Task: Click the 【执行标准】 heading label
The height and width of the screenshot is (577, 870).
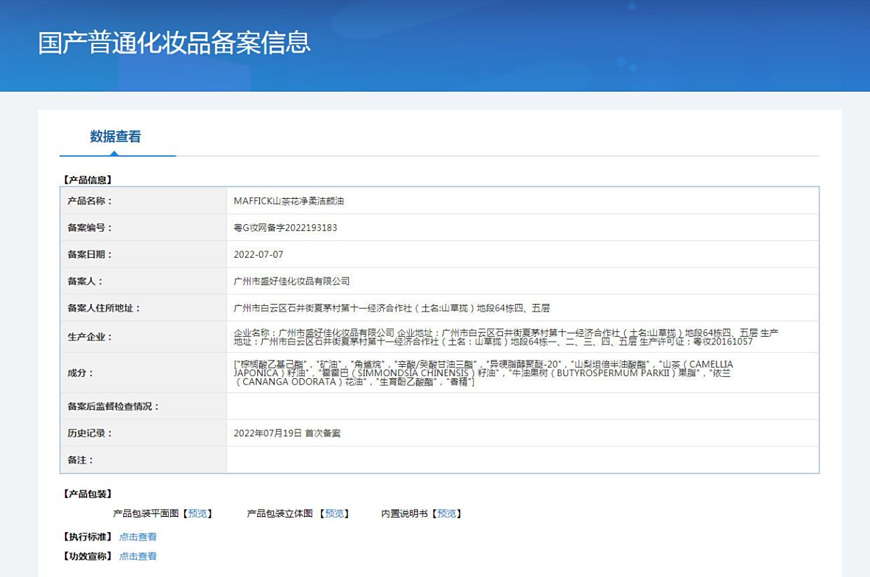Action: coord(87,537)
